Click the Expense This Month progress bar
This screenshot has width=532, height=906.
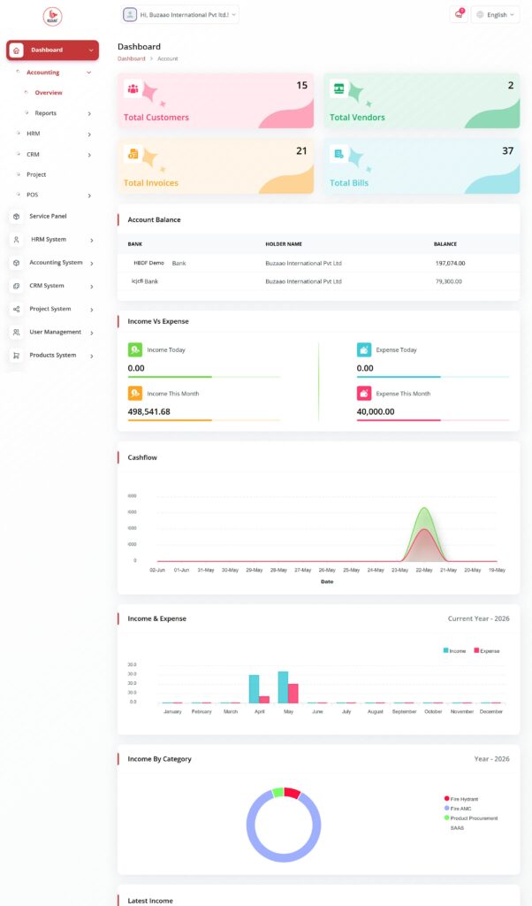coord(433,420)
